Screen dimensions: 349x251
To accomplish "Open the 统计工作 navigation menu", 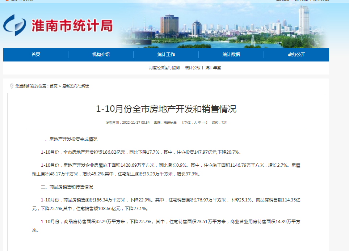I will [x=166, y=54].
